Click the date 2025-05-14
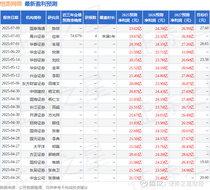This screenshot has width=210, height=190. click(11, 59)
